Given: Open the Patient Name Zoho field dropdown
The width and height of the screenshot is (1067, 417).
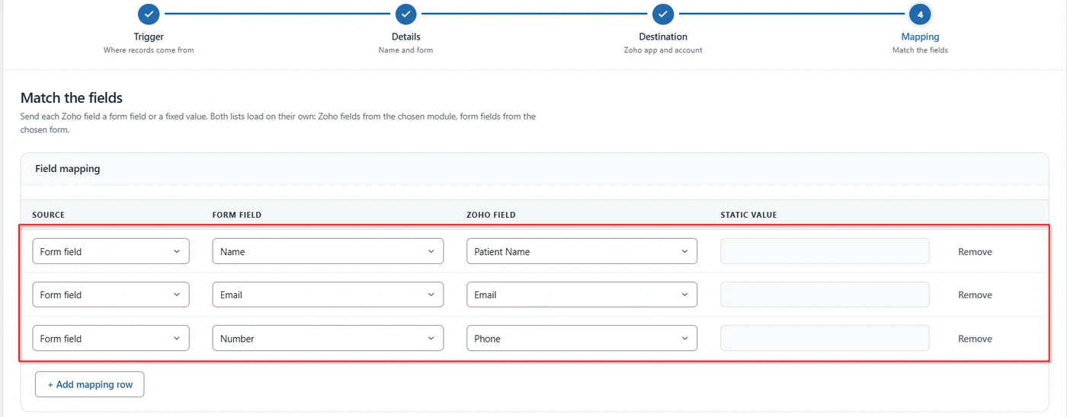Looking at the screenshot, I should [582, 251].
